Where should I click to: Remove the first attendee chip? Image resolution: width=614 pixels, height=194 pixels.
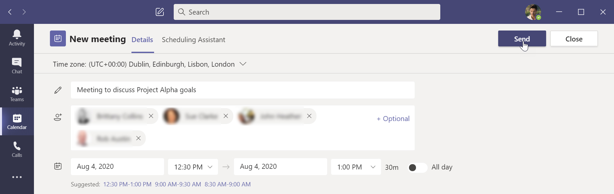coord(151,116)
